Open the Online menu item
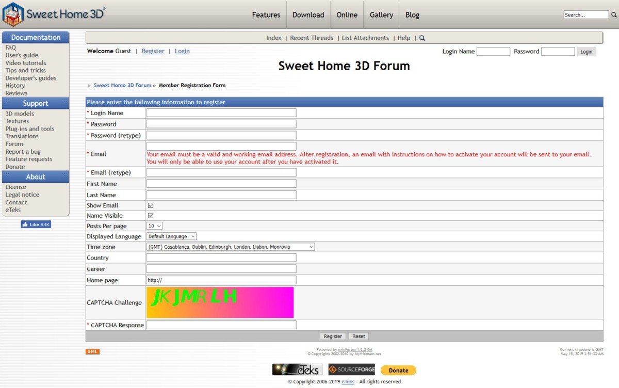This screenshot has width=619, height=388. coord(347,15)
